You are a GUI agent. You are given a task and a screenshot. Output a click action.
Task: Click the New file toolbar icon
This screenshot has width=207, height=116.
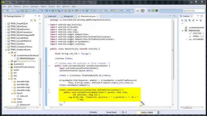click(5, 11)
